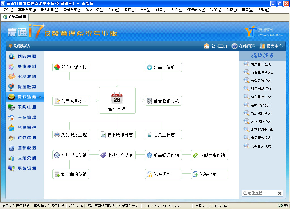Open 消费出品汇总 report

pos(261,89)
